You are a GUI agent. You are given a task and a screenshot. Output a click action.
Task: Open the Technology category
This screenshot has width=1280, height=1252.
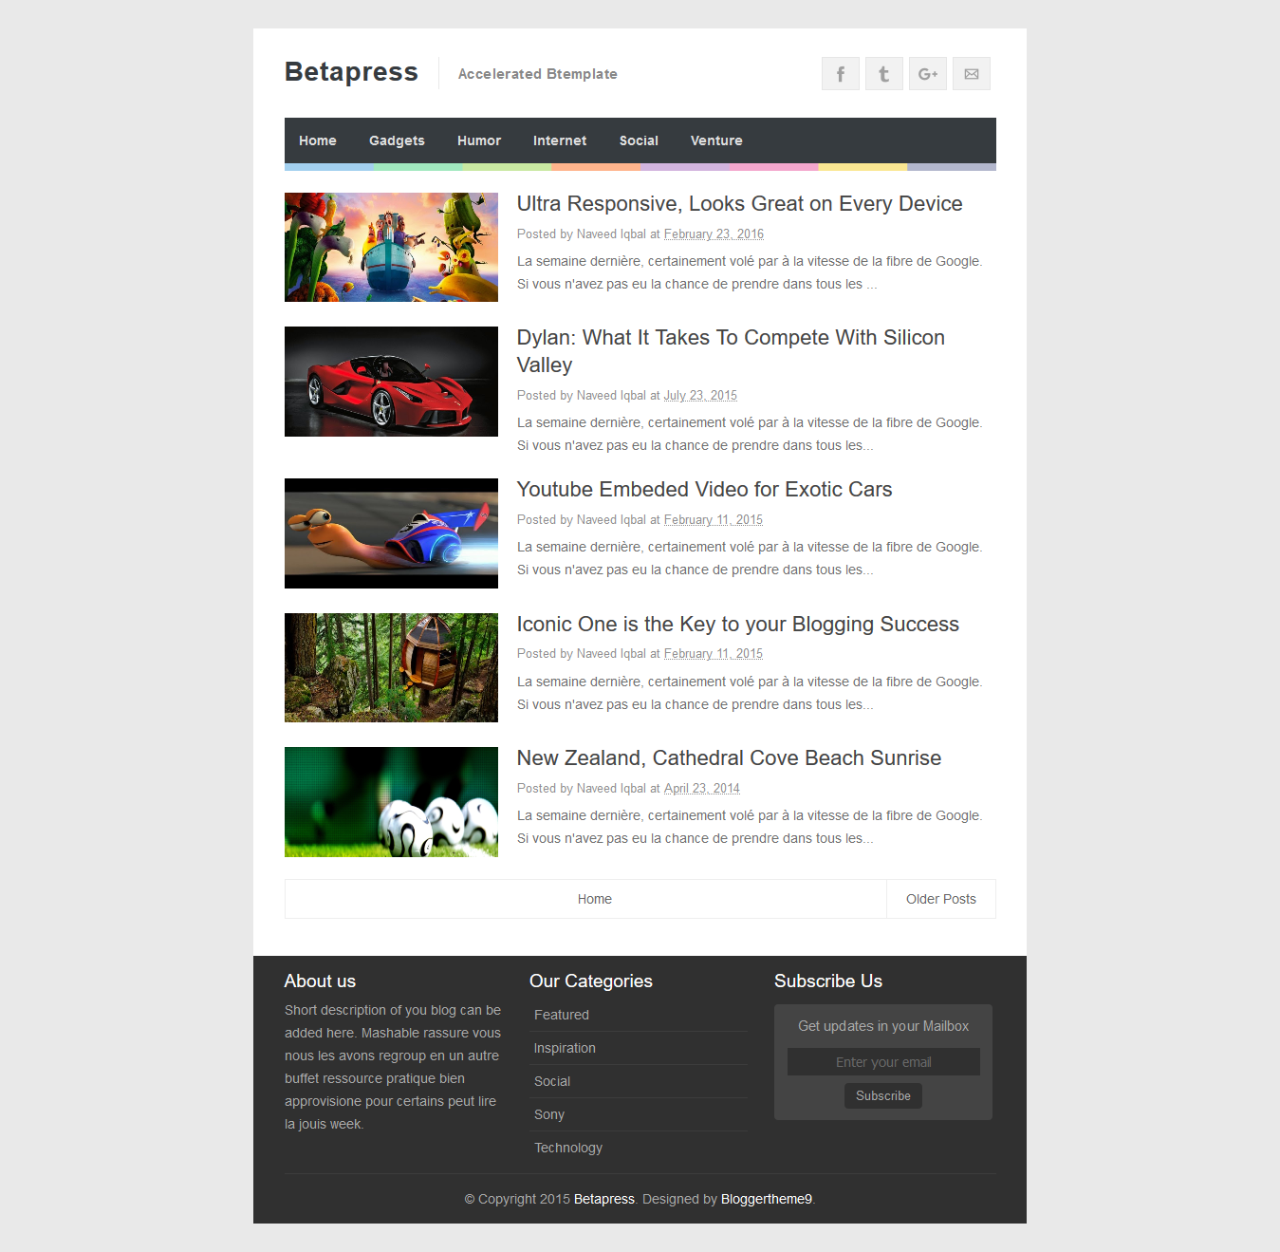click(568, 1148)
